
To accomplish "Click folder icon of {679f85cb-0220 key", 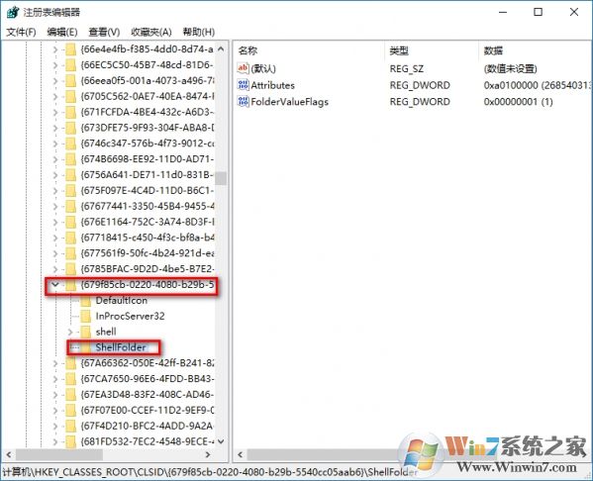I will 70,285.
